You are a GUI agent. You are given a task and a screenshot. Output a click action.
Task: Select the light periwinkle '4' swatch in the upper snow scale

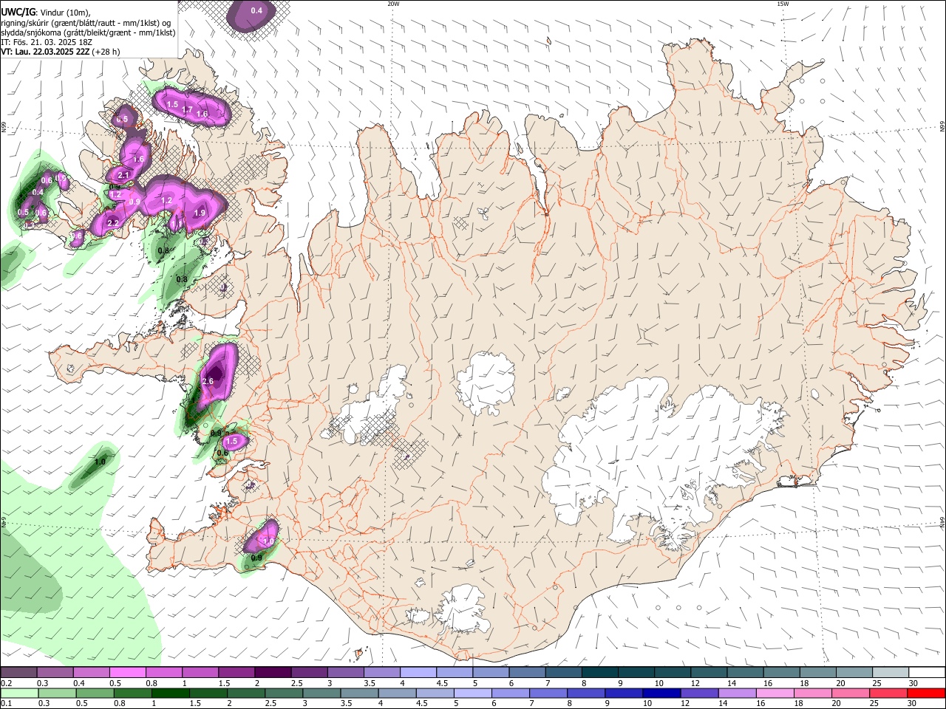(418, 673)
